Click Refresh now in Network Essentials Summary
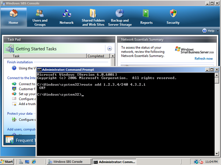Viewport: 221px width, 165px height. click(x=203, y=59)
